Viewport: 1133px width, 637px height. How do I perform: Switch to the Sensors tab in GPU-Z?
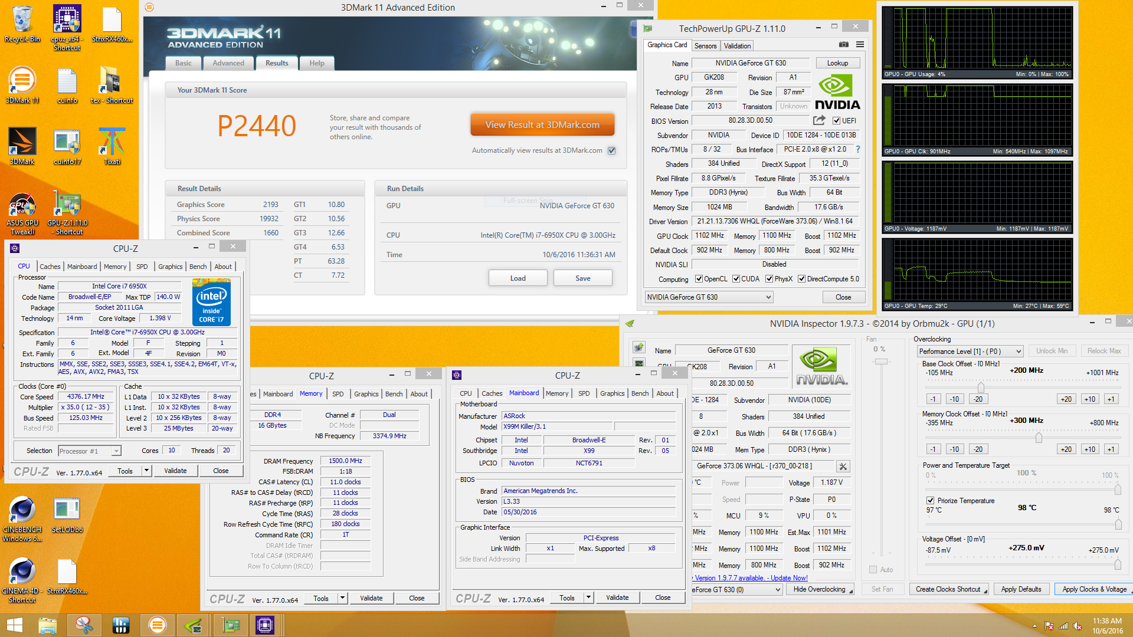[x=705, y=45]
